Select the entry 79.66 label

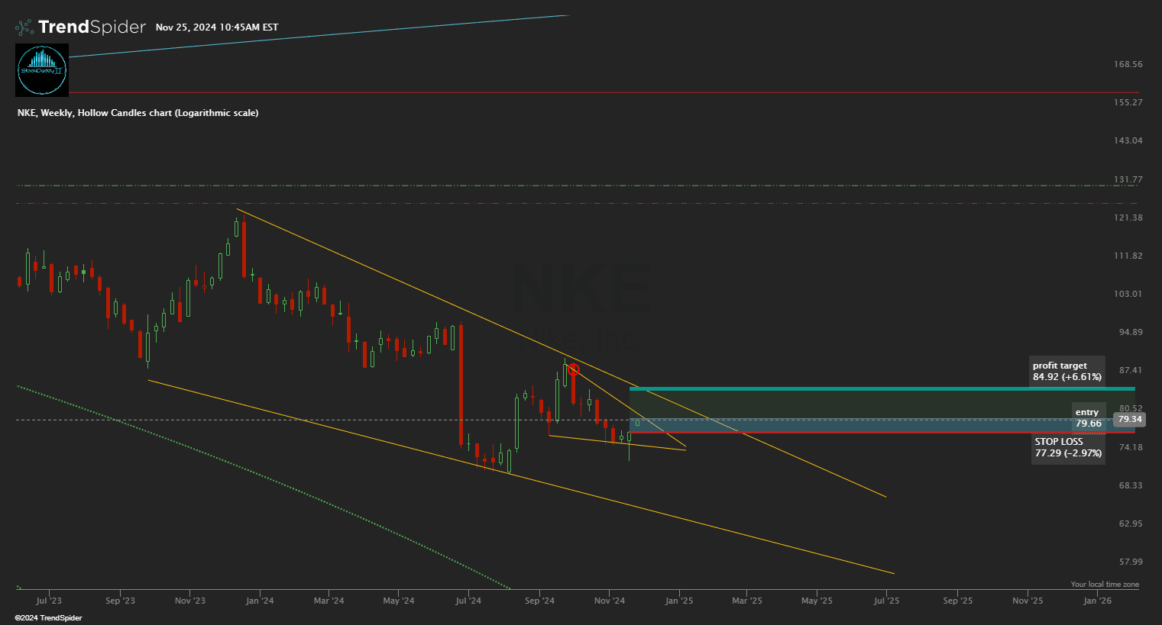click(1088, 418)
